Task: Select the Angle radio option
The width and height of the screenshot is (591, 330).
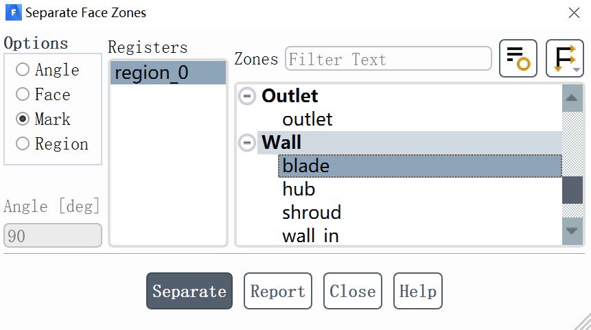Action: point(23,70)
